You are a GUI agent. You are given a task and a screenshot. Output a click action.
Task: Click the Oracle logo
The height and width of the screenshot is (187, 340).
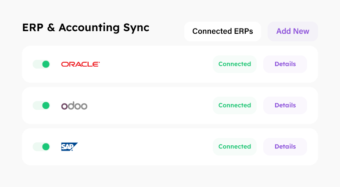tap(80, 64)
